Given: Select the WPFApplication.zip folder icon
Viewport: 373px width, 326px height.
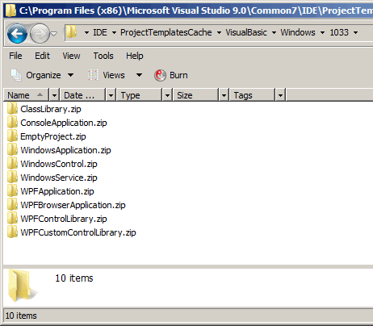Looking at the screenshot, I should pyautogui.click(x=12, y=191).
